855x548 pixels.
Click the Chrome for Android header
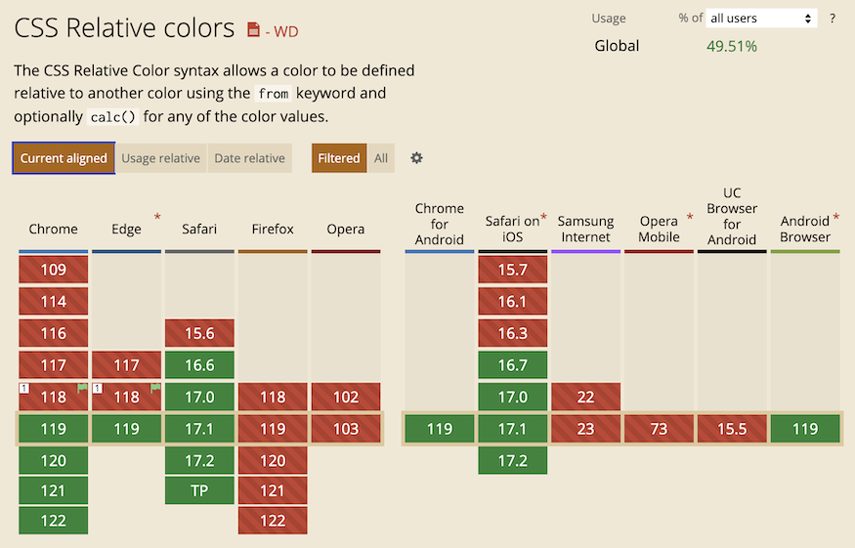coord(440,224)
